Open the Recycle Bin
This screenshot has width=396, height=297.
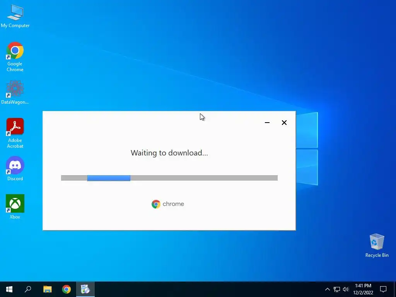click(377, 246)
